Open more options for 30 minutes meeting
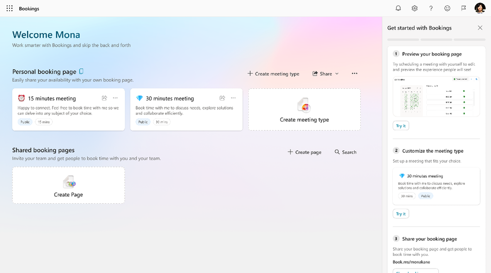 (233, 98)
